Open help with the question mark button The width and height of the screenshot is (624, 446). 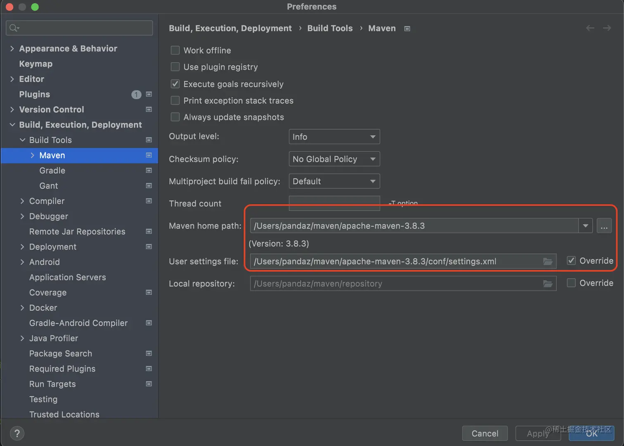pos(17,434)
